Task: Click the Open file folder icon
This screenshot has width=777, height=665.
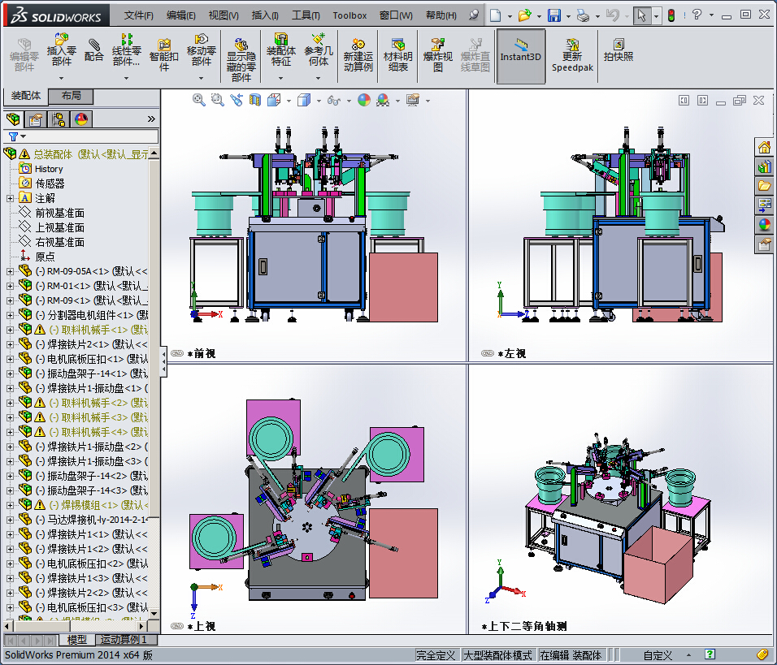Action: [524, 15]
